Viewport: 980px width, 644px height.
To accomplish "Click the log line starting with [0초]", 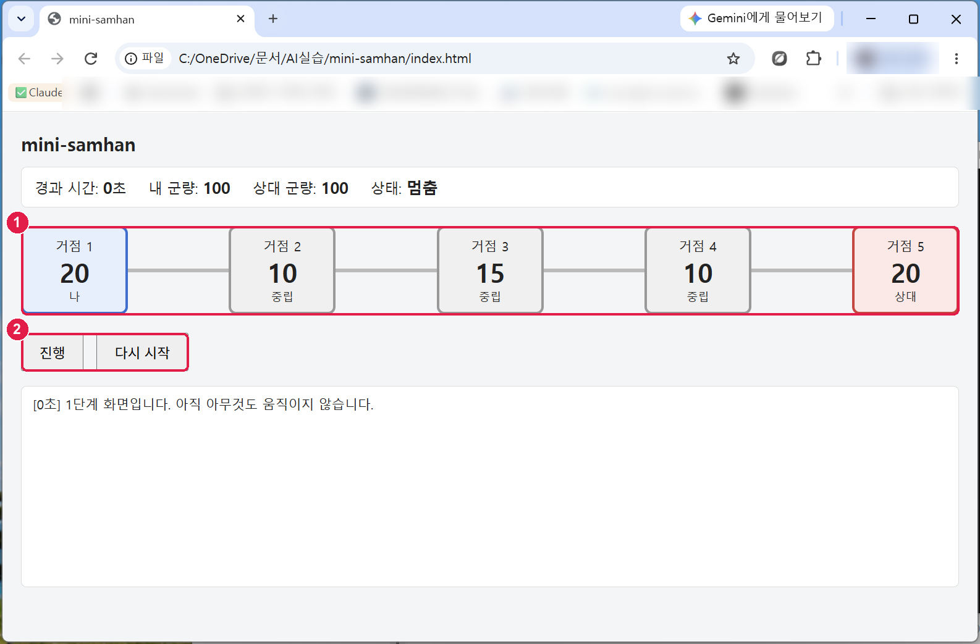I will click(203, 404).
